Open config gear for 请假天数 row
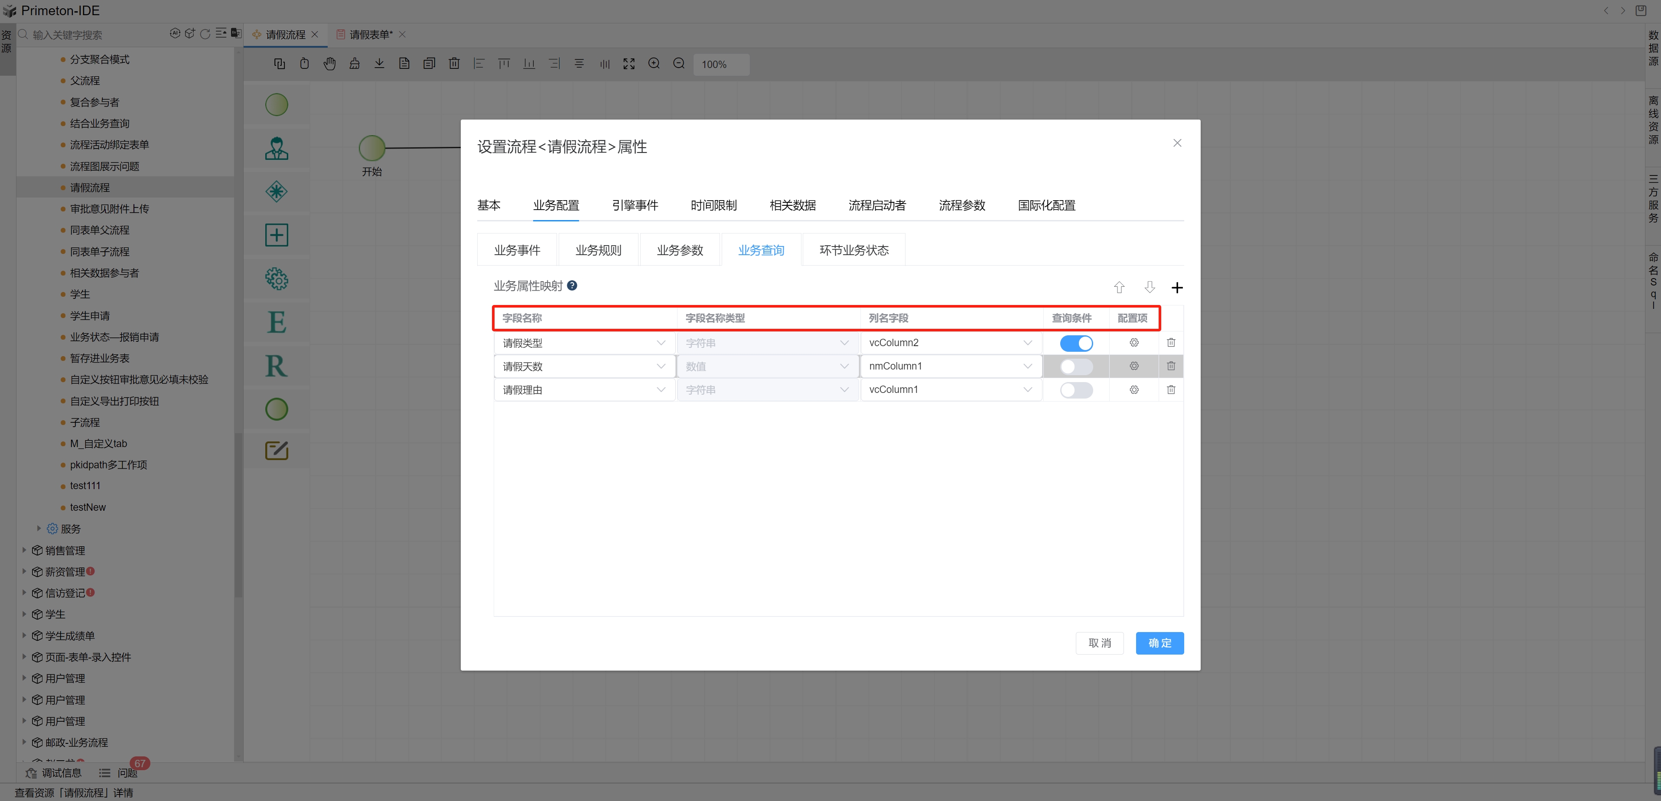This screenshot has width=1661, height=801. pos(1133,366)
